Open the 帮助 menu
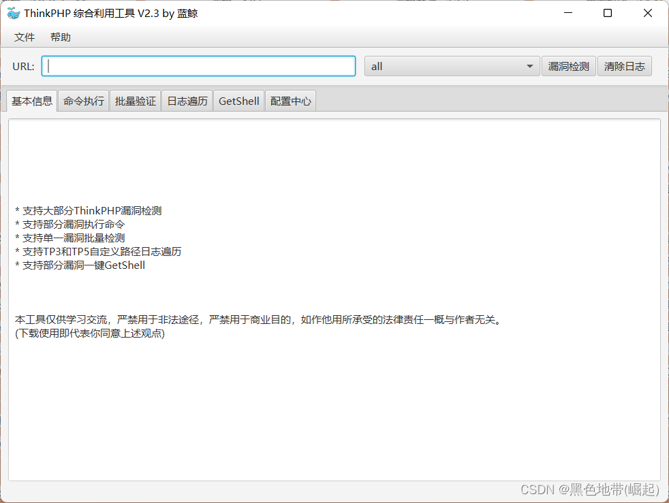The width and height of the screenshot is (669, 503). click(x=60, y=37)
